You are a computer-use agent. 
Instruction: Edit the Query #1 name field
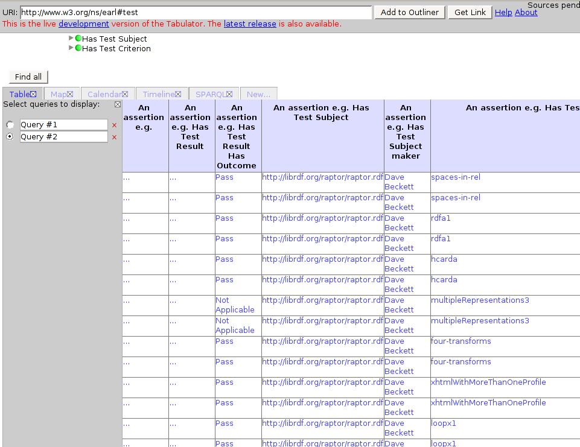tap(63, 125)
